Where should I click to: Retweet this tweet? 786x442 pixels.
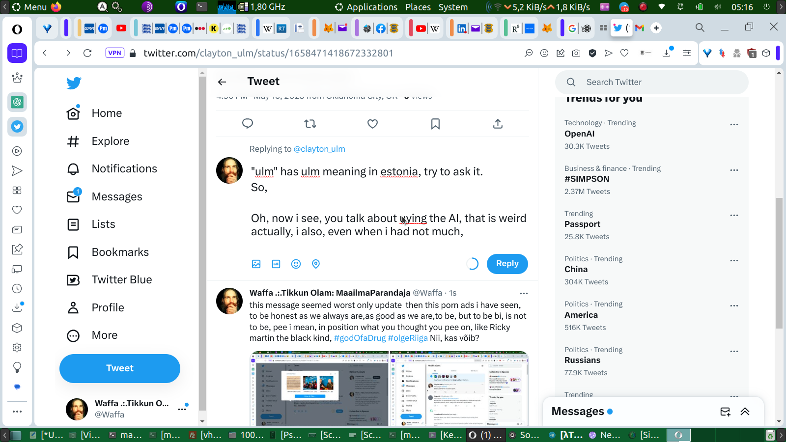[310, 124]
